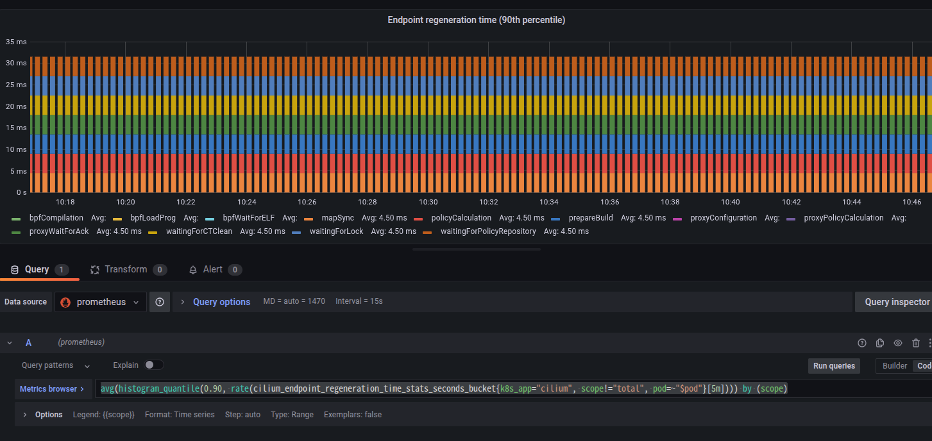Screen dimensions: 932x441
Task: Select the proxyConfiguration series in legend
Action: (x=724, y=218)
